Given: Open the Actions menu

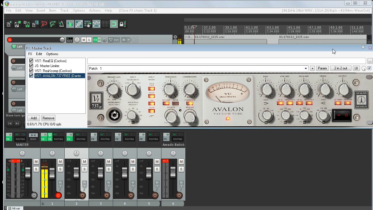Looking at the screenshot, I should click(95, 10).
